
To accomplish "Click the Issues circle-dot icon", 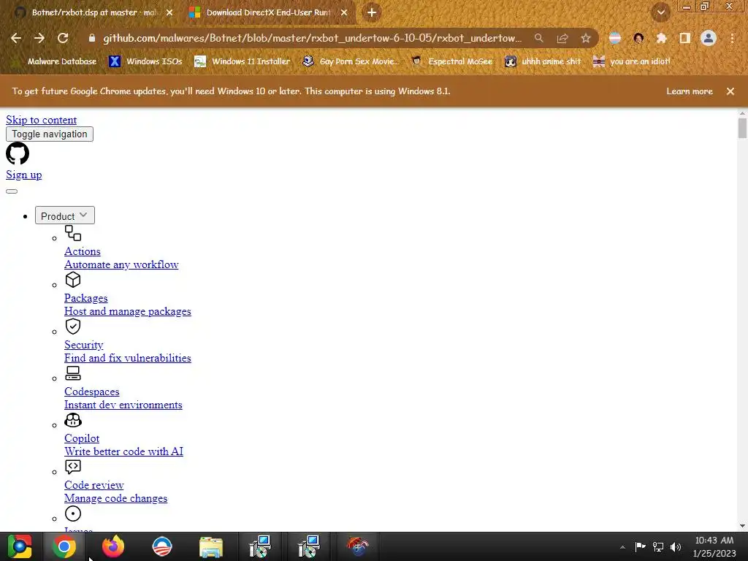I will 73,514.
